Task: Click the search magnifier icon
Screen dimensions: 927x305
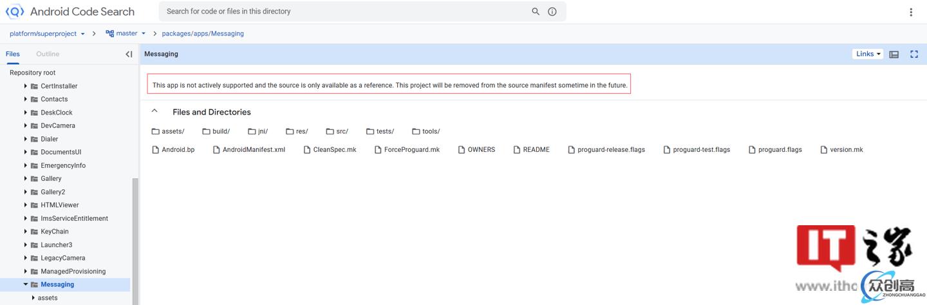Action: point(535,12)
